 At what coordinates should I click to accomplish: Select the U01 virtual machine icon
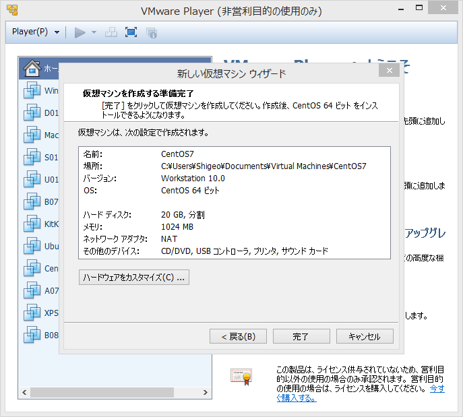[x=32, y=179]
